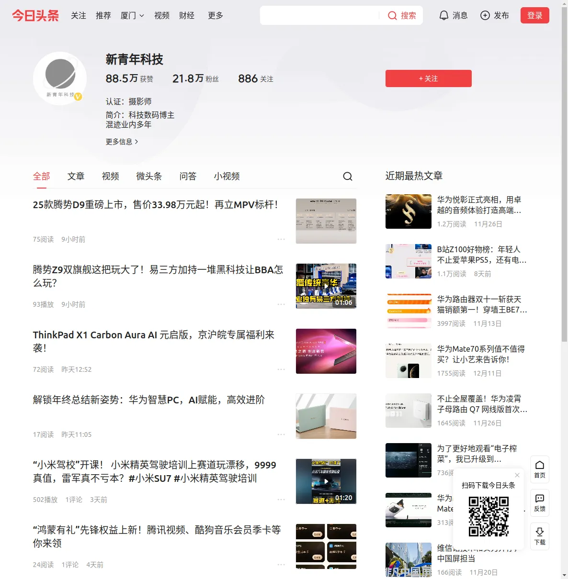The height and width of the screenshot is (579, 568).
Task: Click the 886 关注 following count
Action: 256,78
